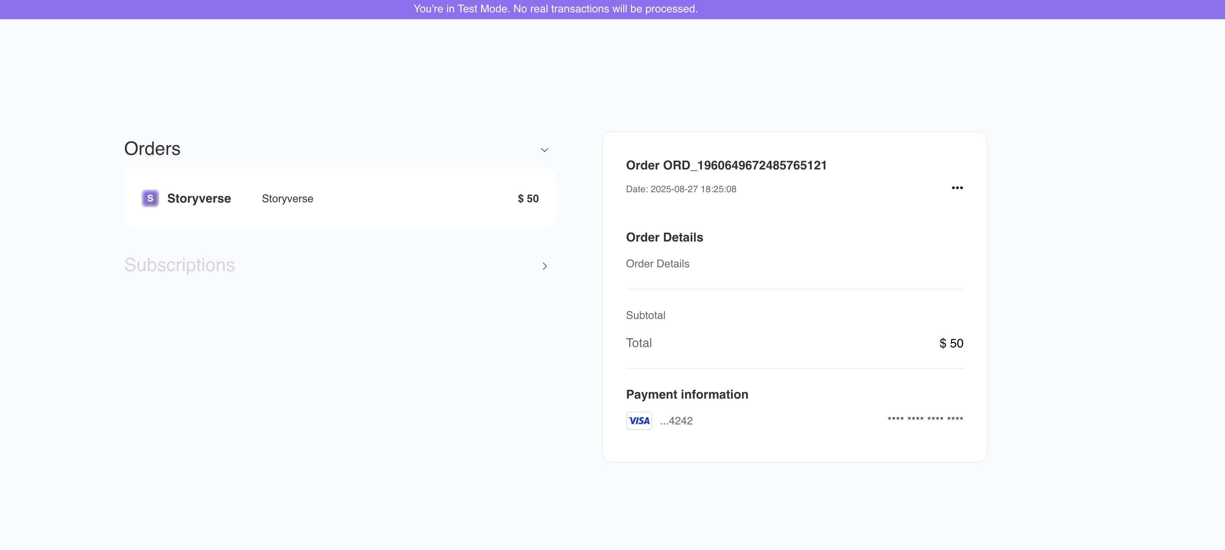Click the Storyverse description text
1225x550 pixels.
(x=287, y=199)
